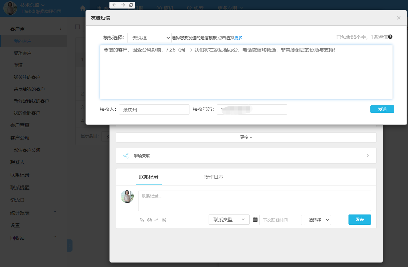Click the 接收人 input field
Image resolution: width=408 pixels, height=267 pixels.
pos(154,109)
